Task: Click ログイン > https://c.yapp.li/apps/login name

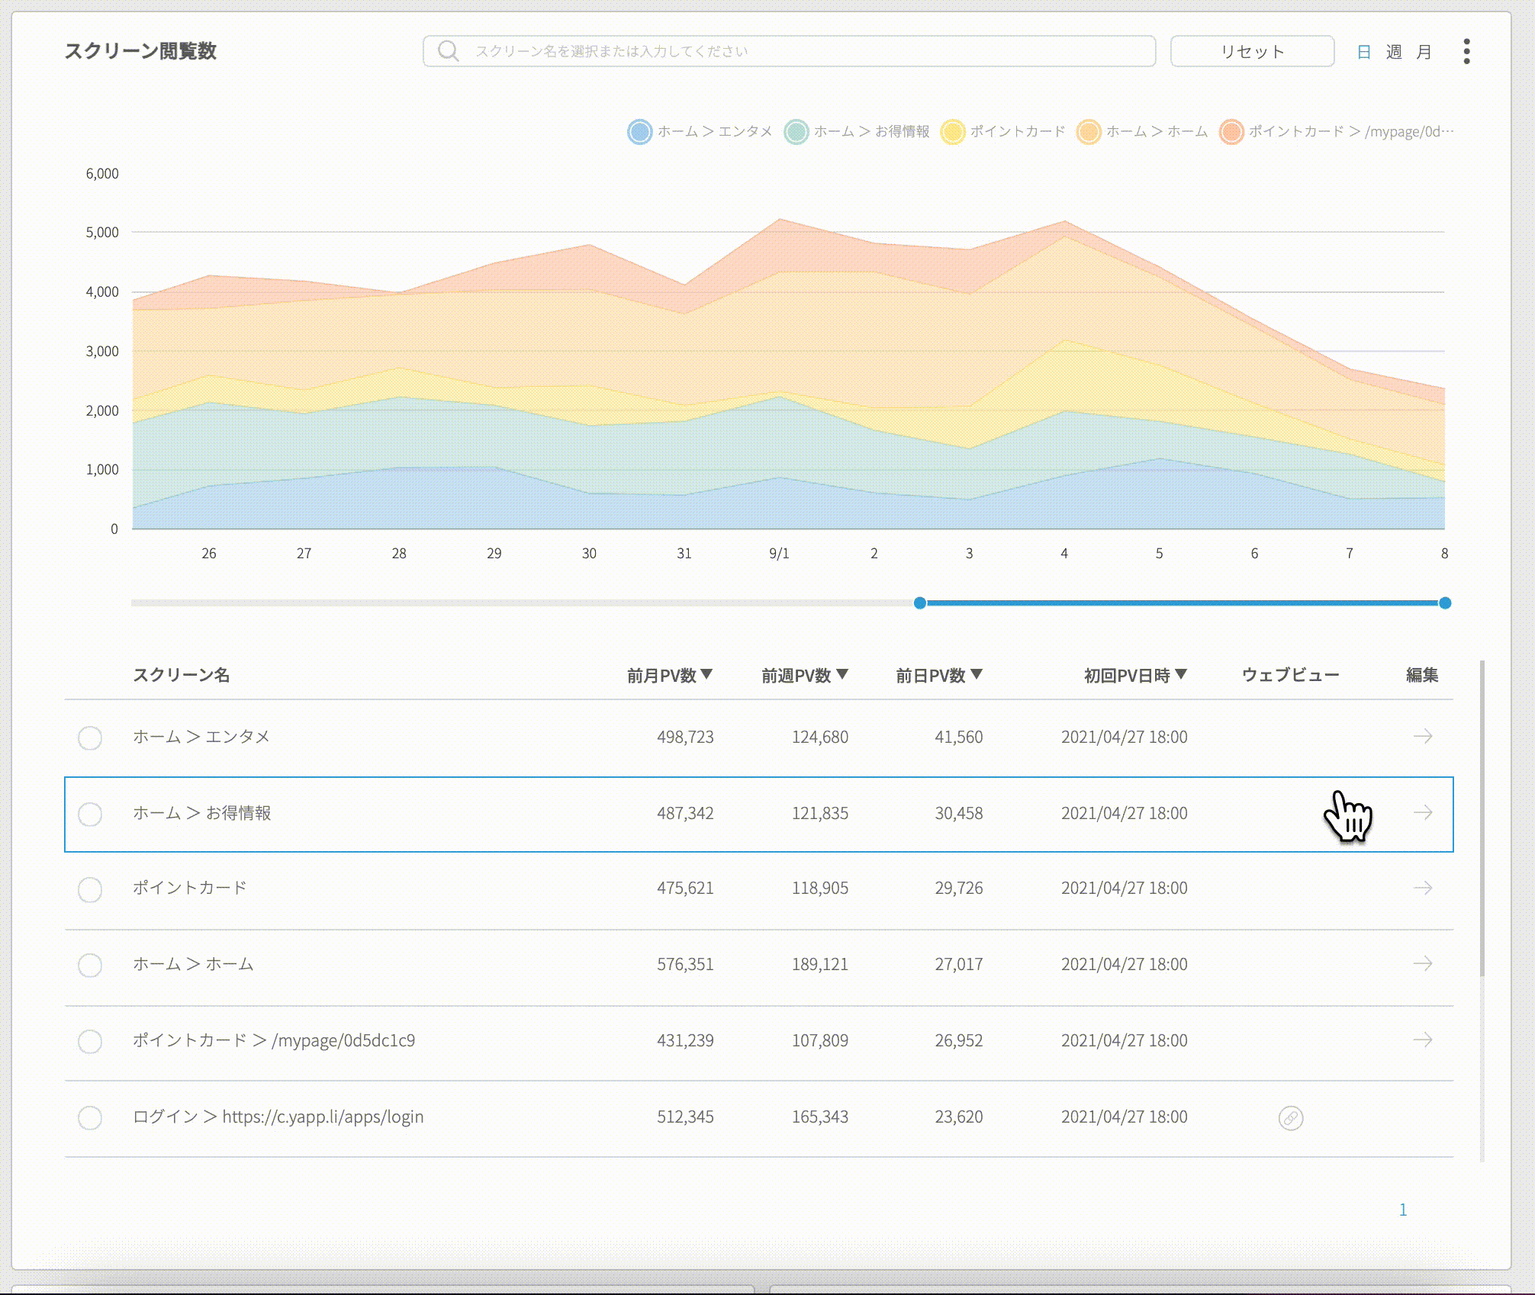Action: 278,1117
